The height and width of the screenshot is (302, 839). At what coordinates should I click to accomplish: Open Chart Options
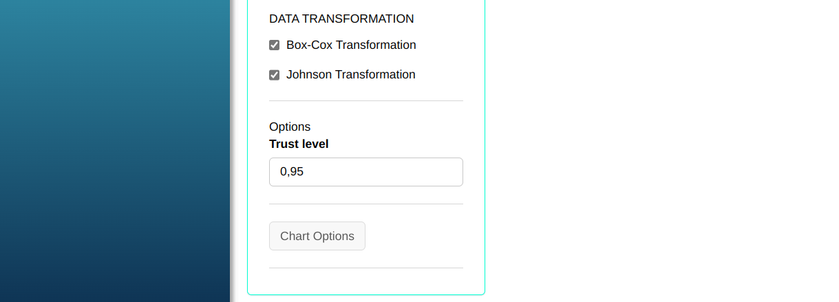pyautogui.click(x=317, y=236)
